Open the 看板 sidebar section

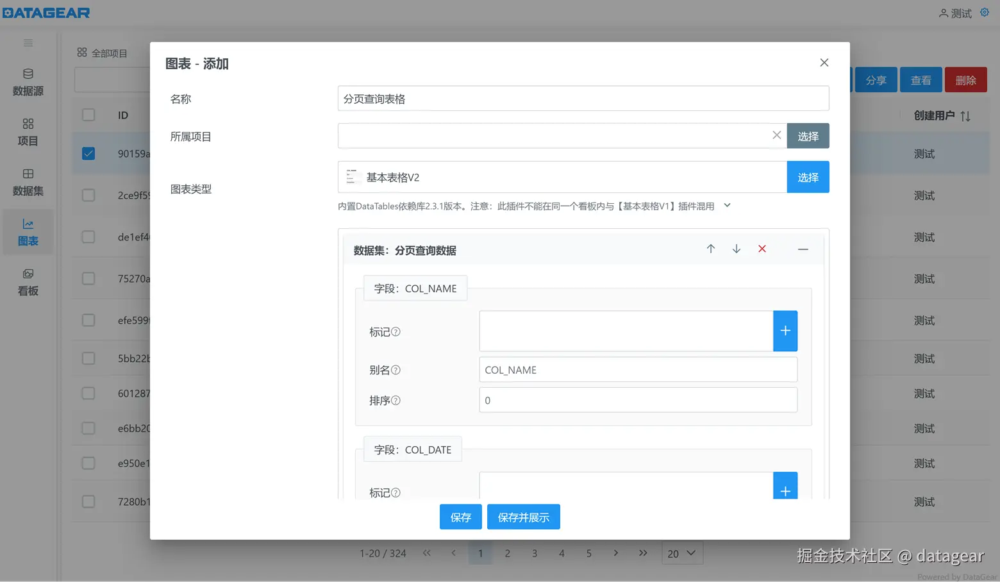click(28, 283)
